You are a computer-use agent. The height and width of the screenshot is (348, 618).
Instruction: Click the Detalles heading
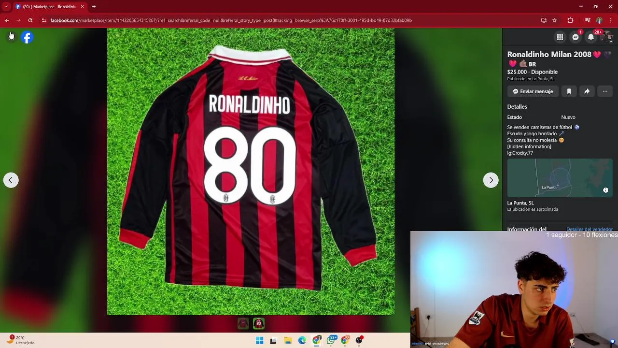(x=517, y=107)
